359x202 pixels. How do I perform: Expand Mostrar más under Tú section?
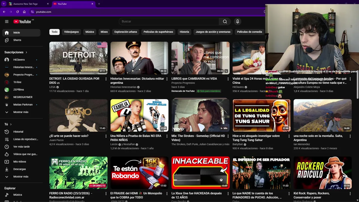21,177
